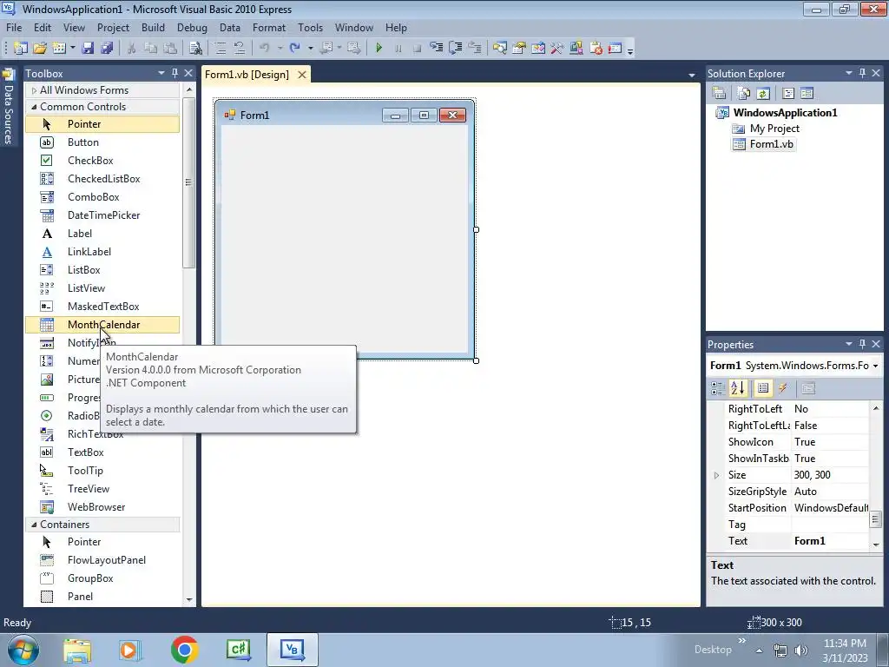The width and height of the screenshot is (889, 667).
Task: Open the File menu
Action: (x=14, y=27)
